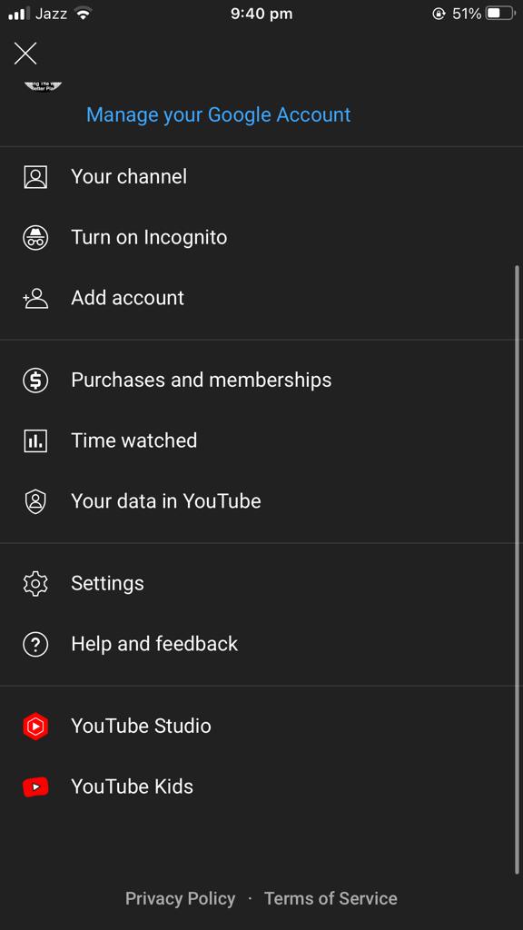Close the account menu with X
The width and height of the screenshot is (523, 930).
25,54
